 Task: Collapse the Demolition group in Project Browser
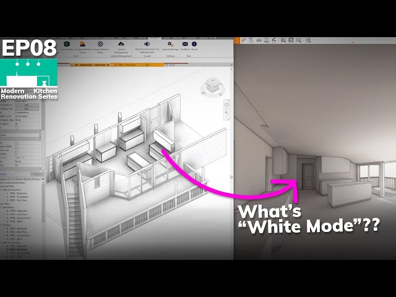click(1, 207)
